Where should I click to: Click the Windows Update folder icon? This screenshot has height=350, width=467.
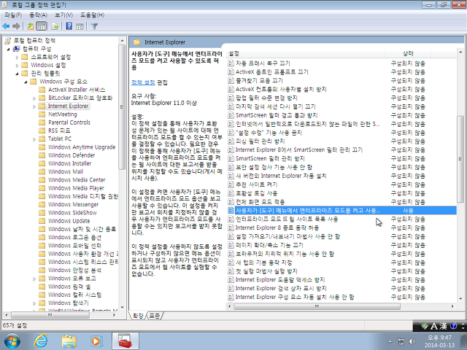click(x=42, y=221)
